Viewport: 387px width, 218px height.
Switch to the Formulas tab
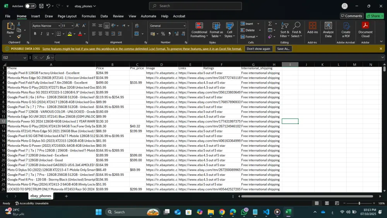89,16
